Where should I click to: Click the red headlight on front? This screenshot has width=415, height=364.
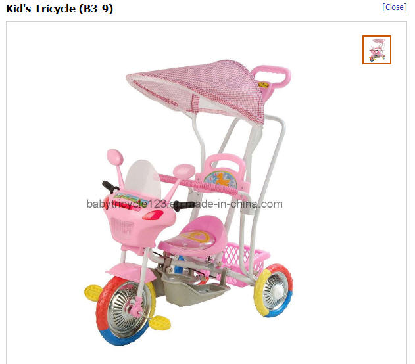coord(153,215)
